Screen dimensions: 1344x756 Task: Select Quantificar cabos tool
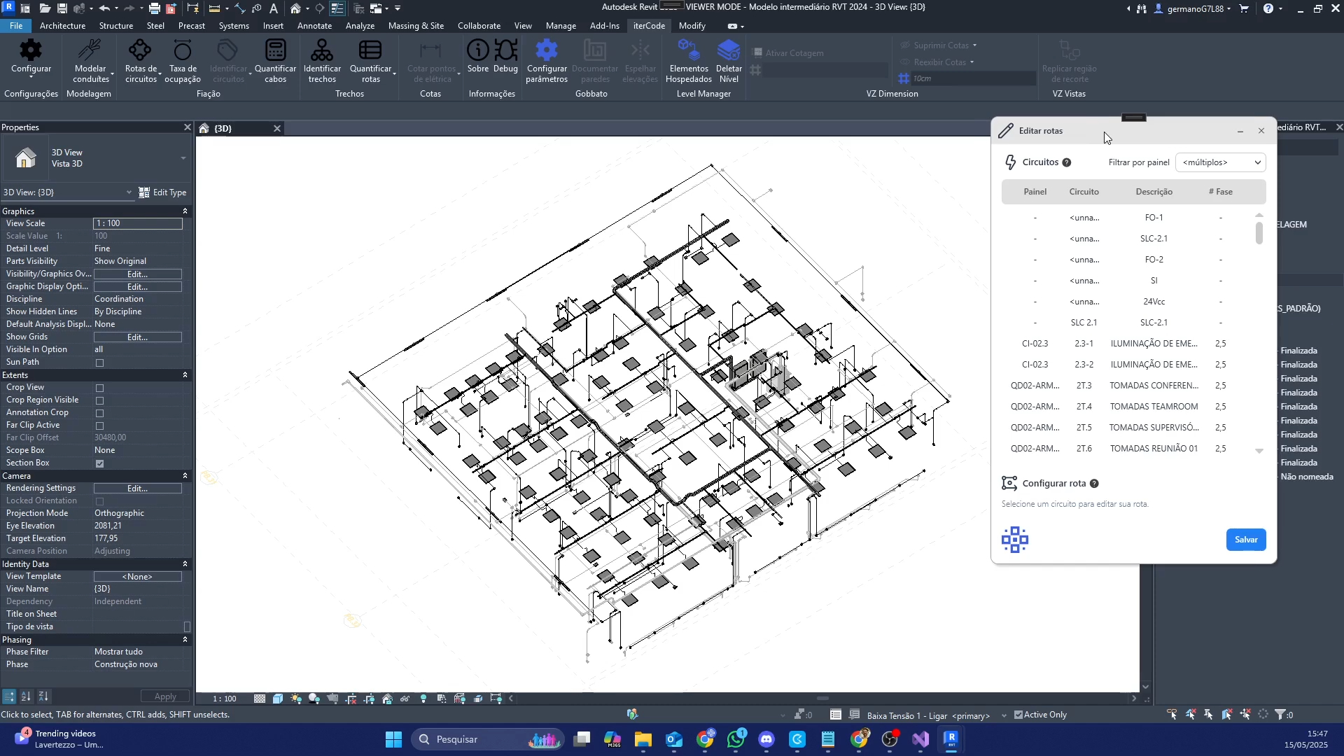pyautogui.click(x=275, y=51)
